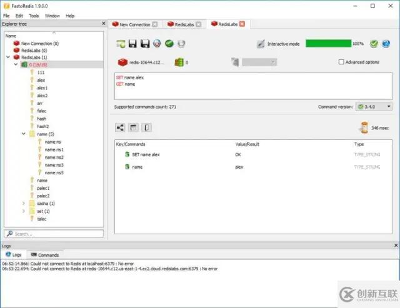Switch to the New Connection tab

click(x=135, y=24)
